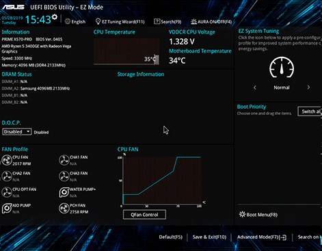Click Default(F5)
Viewport: 322px width, 251px height.
pos(171,237)
